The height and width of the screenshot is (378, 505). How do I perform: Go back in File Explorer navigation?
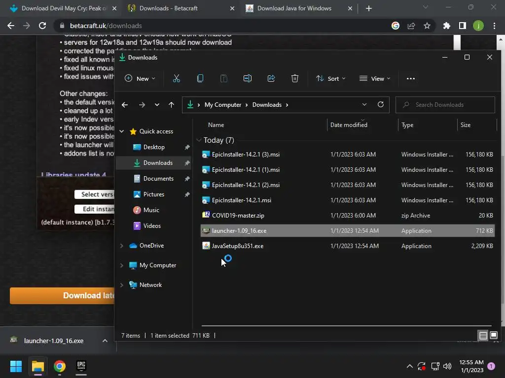[x=125, y=105]
